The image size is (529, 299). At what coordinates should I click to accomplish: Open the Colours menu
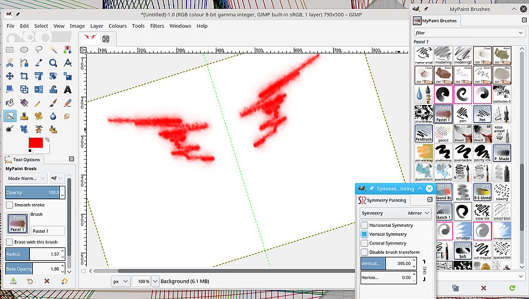click(117, 26)
